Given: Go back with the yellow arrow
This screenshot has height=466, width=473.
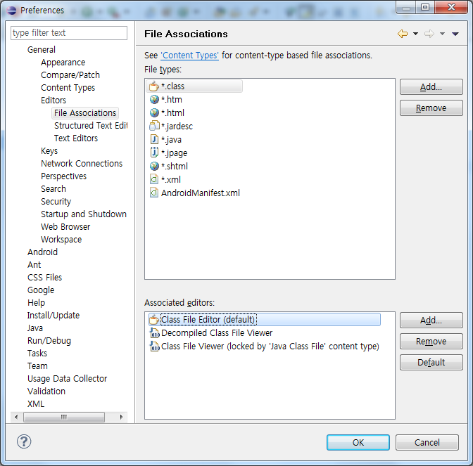Looking at the screenshot, I should 403,34.
